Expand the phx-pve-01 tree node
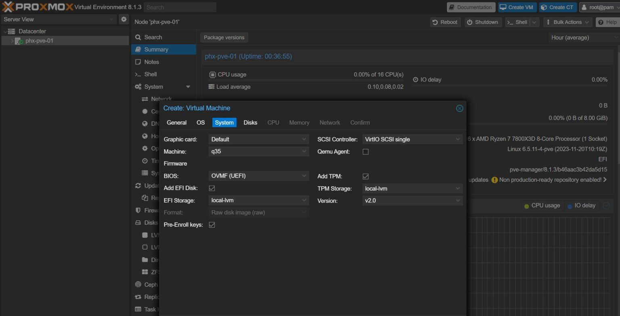This screenshot has height=316, width=620. pos(12,40)
